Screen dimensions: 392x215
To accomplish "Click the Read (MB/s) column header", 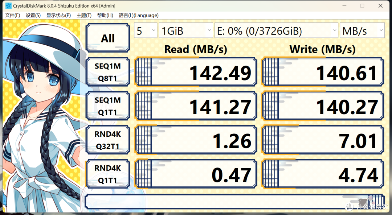I will click(x=196, y=49).
